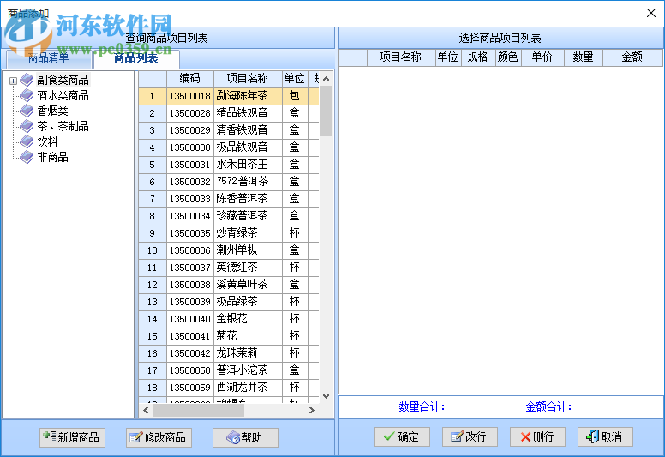This screenshot has width=665, height=457.
Task: Click the 酒水类商品 book icon
Action: [27, 95]
